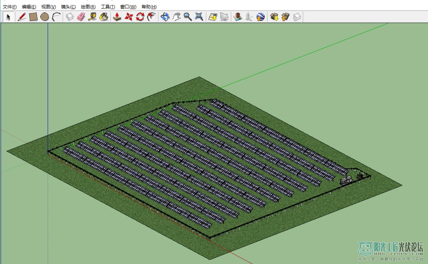The width and height of the screenshot is (428, 264).
Task: Click the Make Component icon
Action: [70, 17]
